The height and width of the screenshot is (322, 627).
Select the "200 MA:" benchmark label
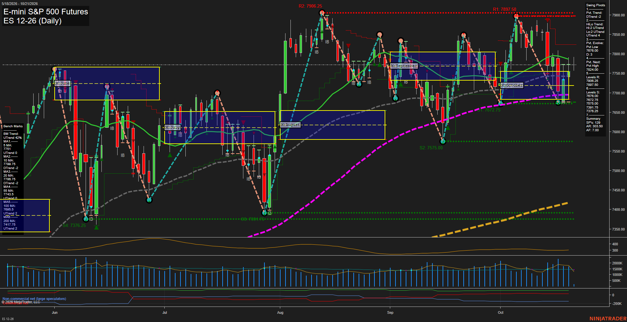pyautogui.click(x=9, y=221)
